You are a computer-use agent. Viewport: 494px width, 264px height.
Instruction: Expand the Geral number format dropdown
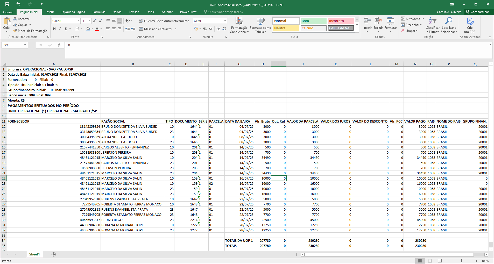click(225, 21)
